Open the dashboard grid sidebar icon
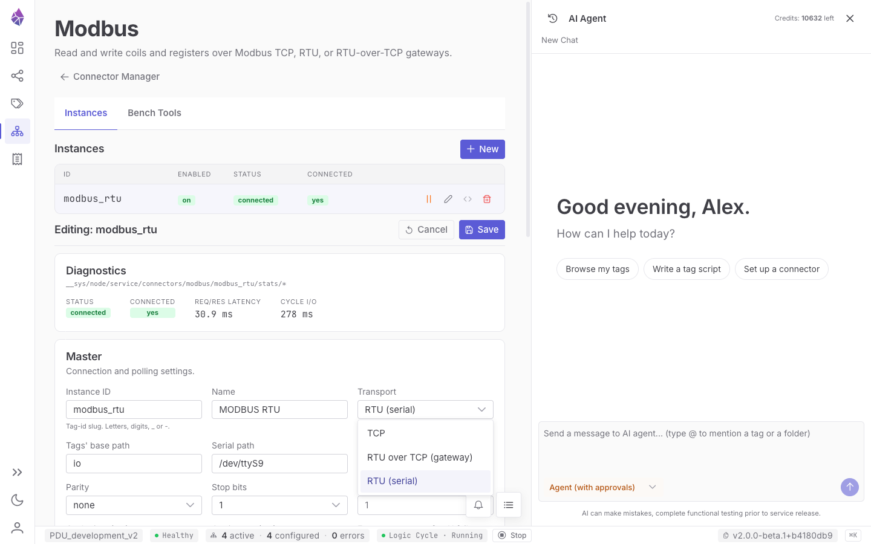The image size is (871, 544). (18, 48)
